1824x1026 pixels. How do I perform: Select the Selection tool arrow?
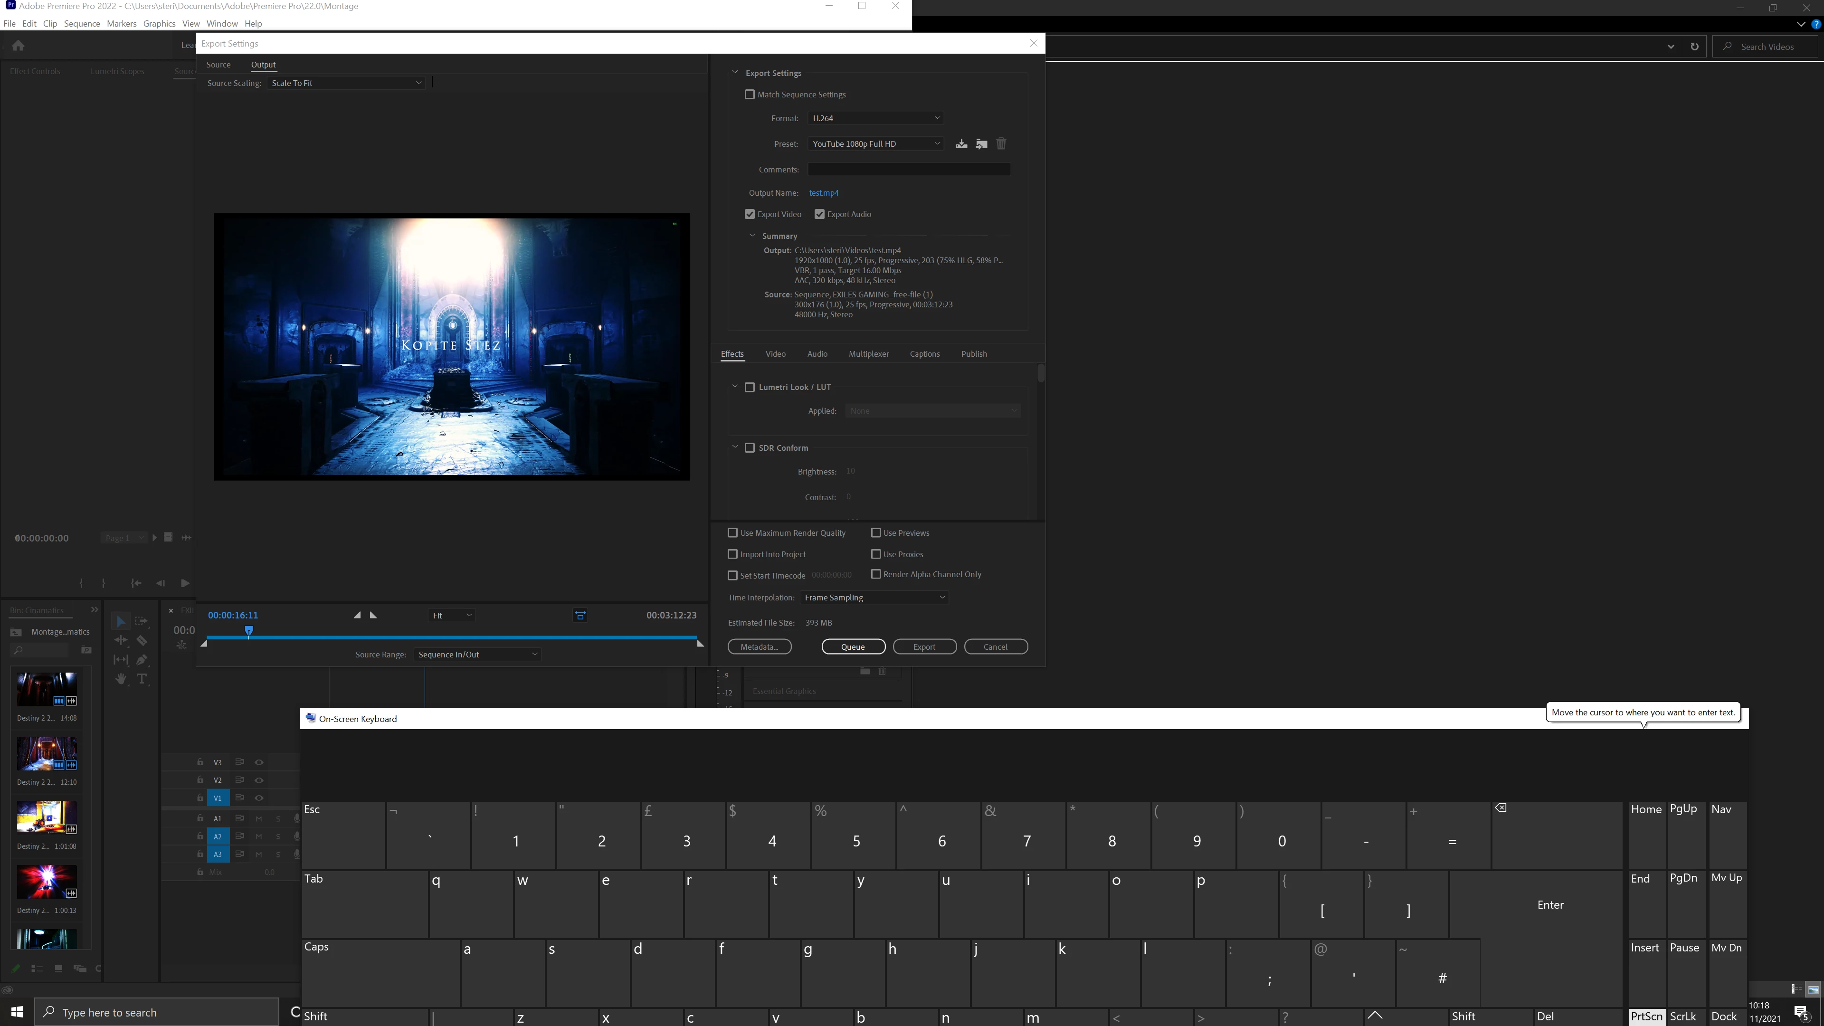pyautogui.click(x=120, y=621)
